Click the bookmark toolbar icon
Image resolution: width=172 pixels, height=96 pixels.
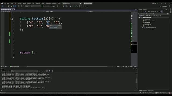(80, 6)
